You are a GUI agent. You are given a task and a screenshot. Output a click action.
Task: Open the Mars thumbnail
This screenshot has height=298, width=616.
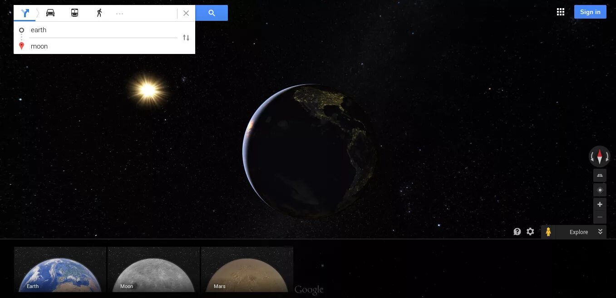[x=247, y=269]
